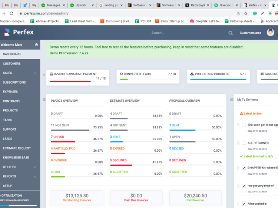Image resolution: width=278 pixels, height=208 pixels.
Task: Check the ALL RETURNED to-do checkbox
Action: pyautogui.click(x=244, y=143)
